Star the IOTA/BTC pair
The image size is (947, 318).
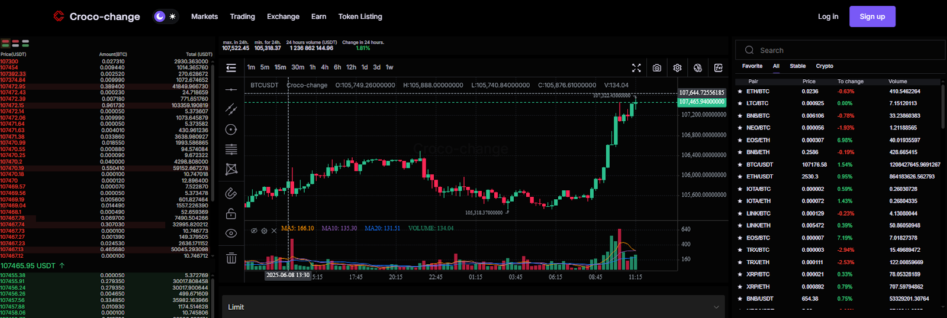[x=740, y=189]
